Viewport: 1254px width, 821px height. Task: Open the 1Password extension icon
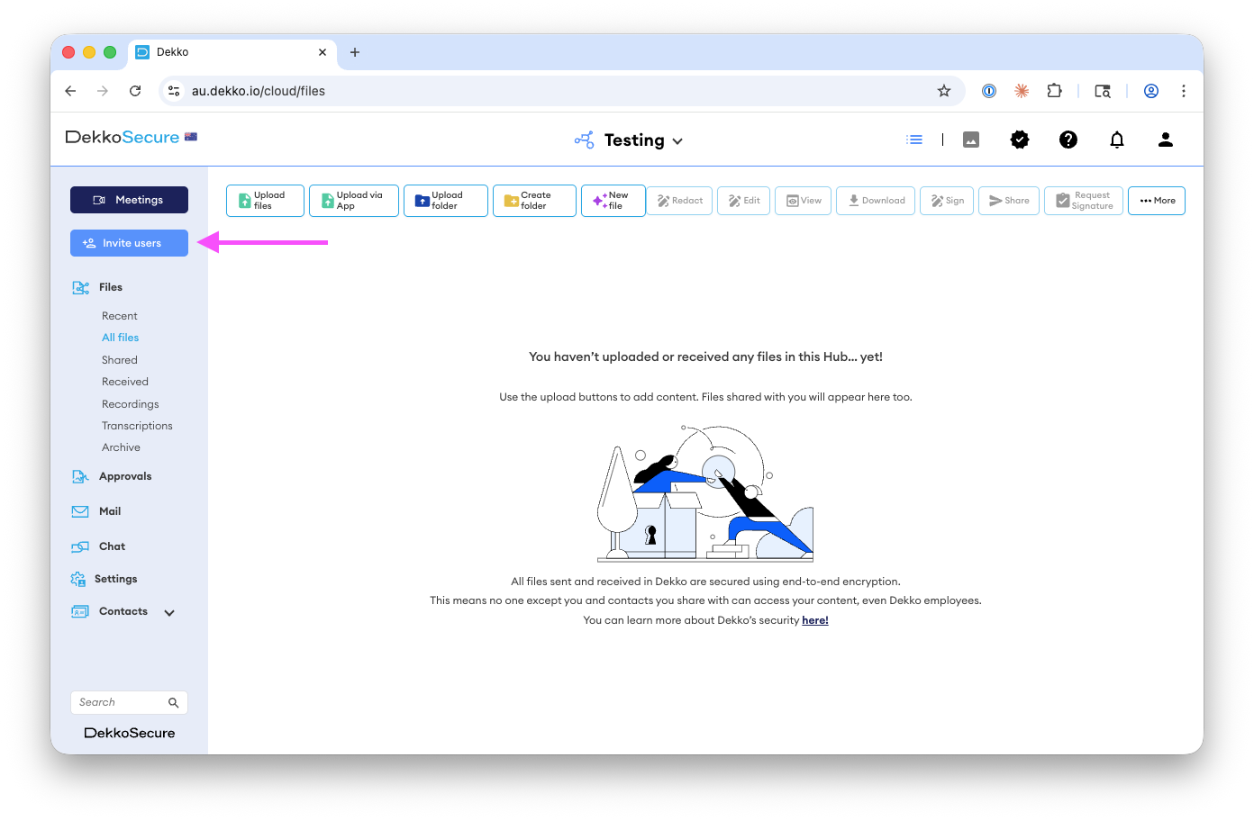coord(989,91)
